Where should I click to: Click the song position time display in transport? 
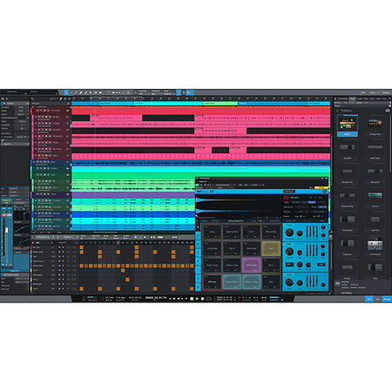(x=156, y=298)
